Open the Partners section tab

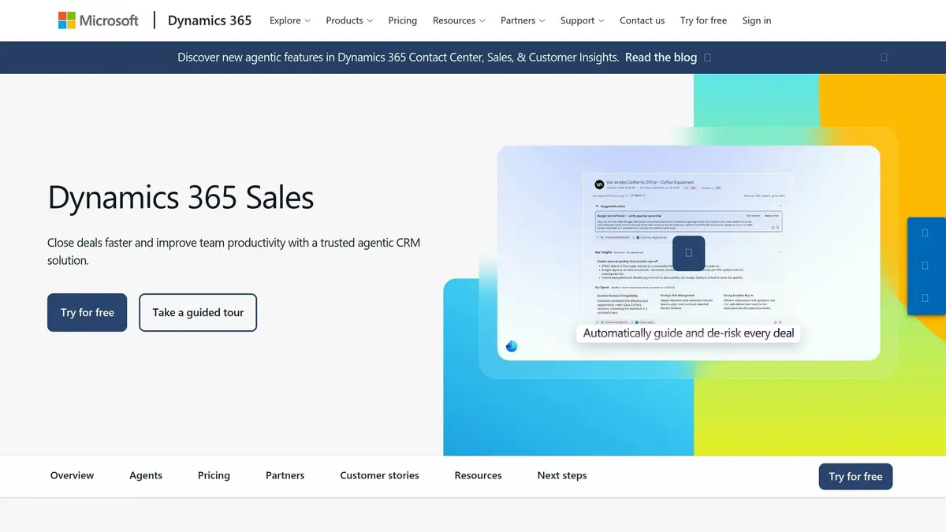(285, 475)
